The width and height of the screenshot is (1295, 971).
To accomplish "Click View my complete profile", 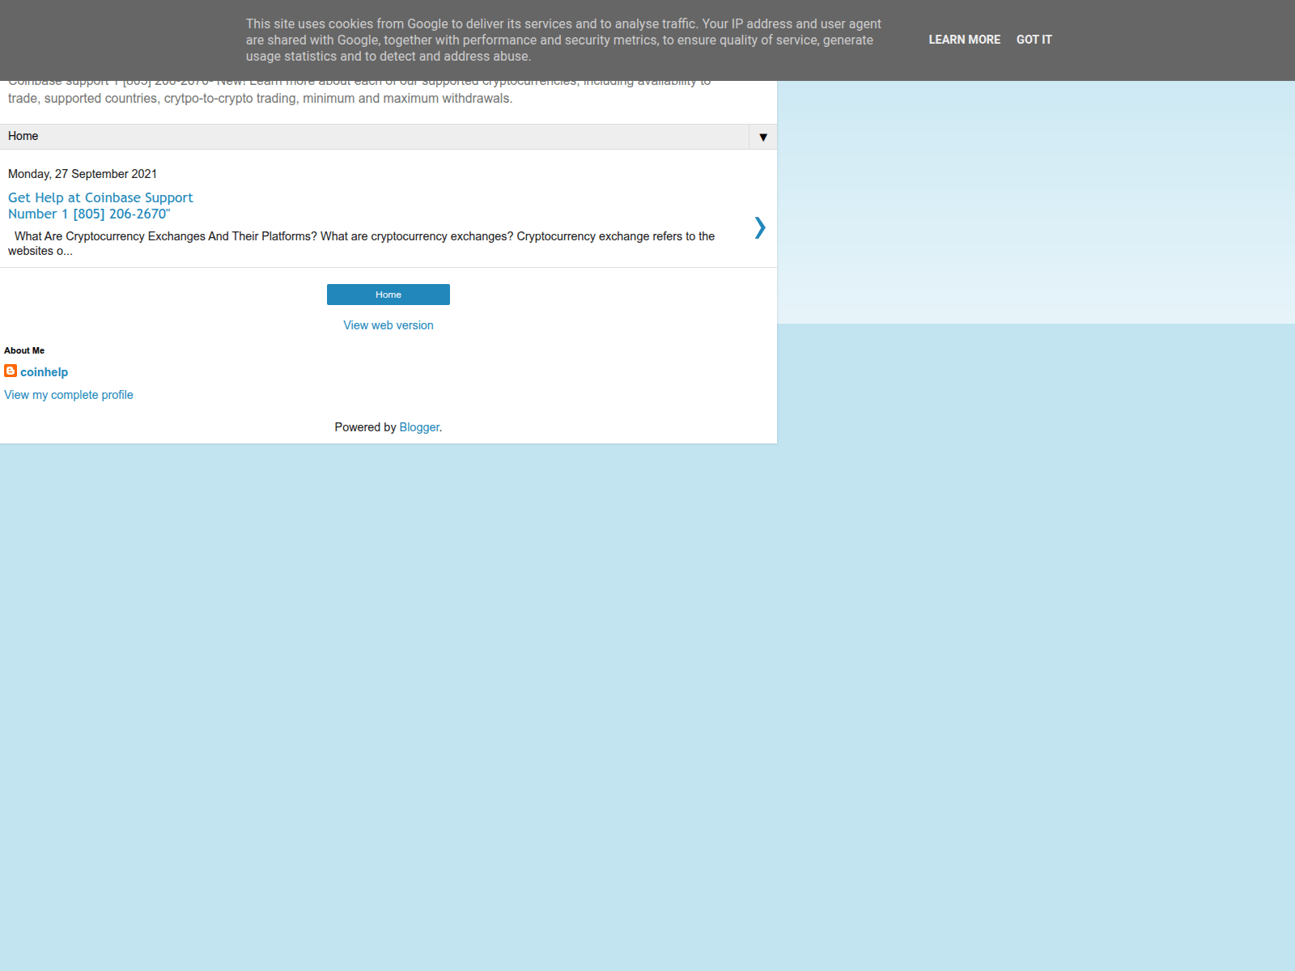I will pyautogui.click(x=69, y=395).
